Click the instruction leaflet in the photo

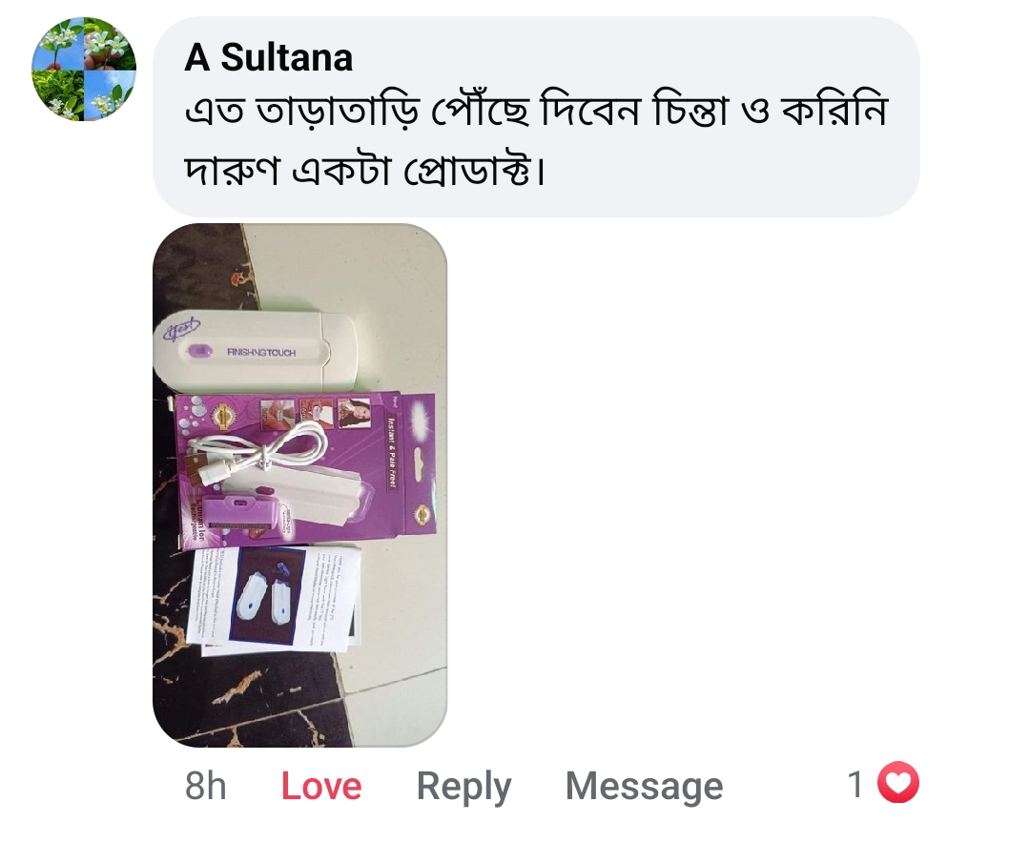point(274,601)
